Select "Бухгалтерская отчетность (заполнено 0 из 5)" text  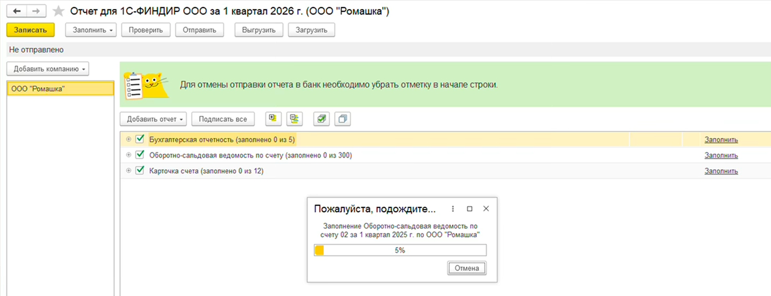pos(222,140)
